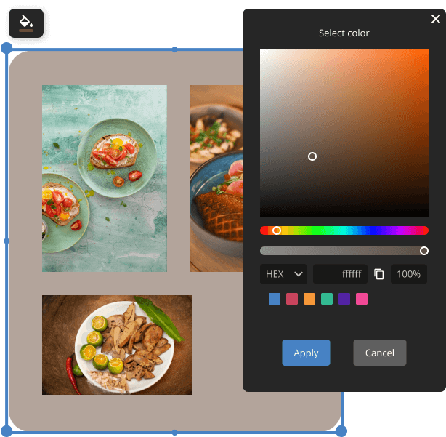The image size is (446, 437).
Task: Pick the purple preset color swatch
Action: coord(344,299)
